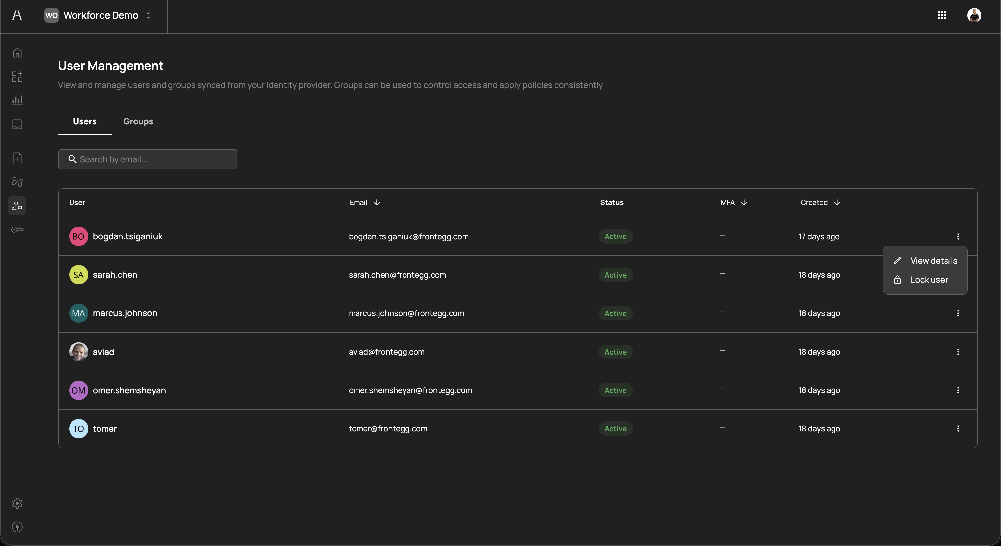The width and height of the screenshot is (1001, 546).
Task: Click the lightning bolt sidebar icon
Action: pyautogui.click(x=17, y=527)
